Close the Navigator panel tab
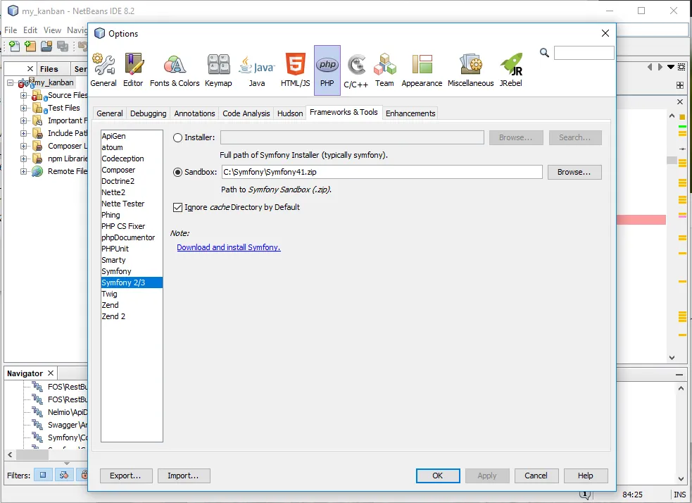Screen dimensions: 692x503 (x=51, y=373)
